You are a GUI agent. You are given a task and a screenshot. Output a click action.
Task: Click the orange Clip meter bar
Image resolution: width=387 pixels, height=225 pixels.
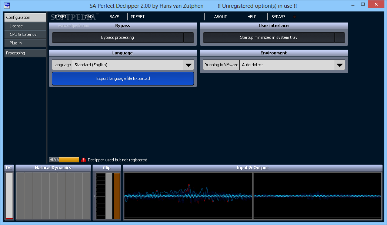[x=117, y=196]
